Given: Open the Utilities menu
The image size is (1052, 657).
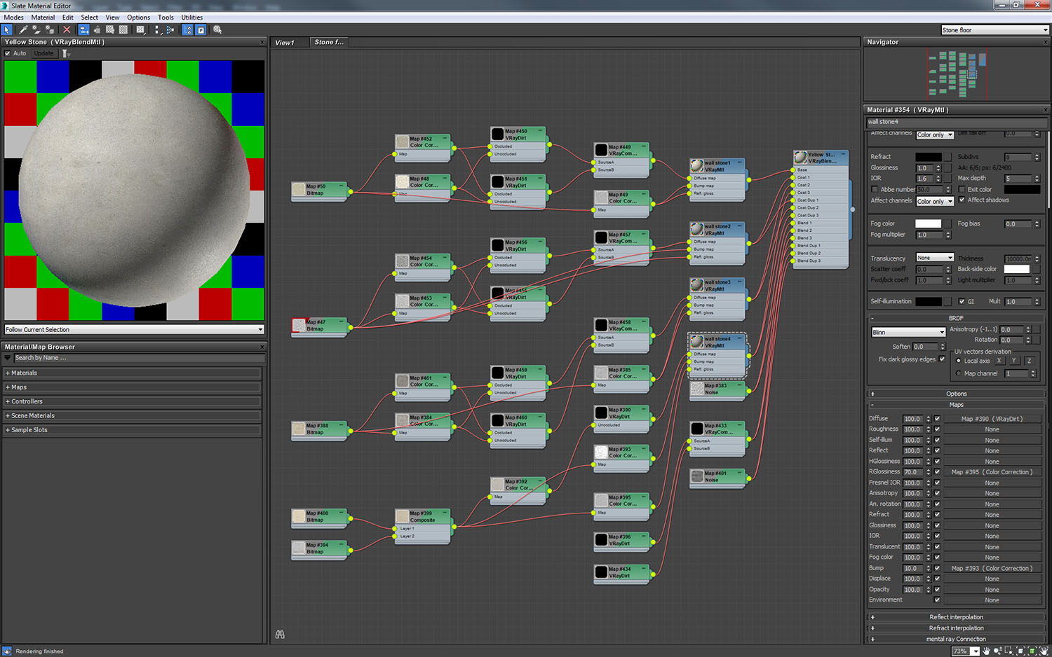Looking at the screenshot, I should [x=191, y=18].
